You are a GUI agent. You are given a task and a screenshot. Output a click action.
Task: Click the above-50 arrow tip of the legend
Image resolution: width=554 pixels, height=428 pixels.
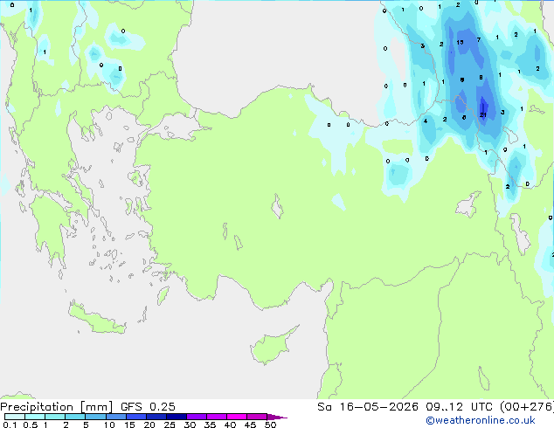click(277, 417)
